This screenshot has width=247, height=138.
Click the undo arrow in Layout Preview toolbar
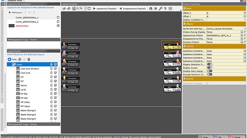point(64,9)
